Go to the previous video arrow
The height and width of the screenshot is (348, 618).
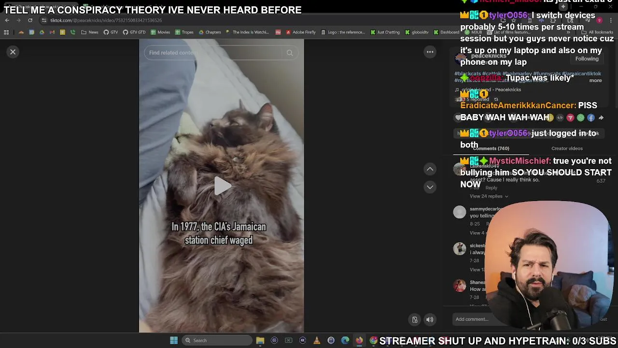[430, 169]
